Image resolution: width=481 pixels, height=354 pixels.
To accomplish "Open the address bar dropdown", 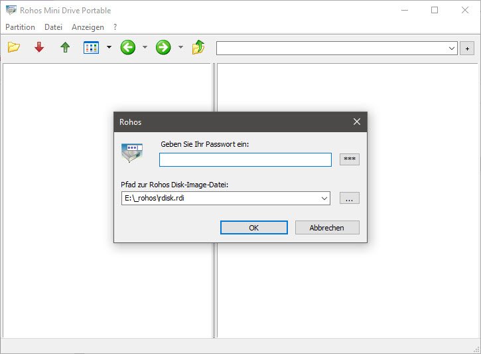I will (x=452, y=48).
